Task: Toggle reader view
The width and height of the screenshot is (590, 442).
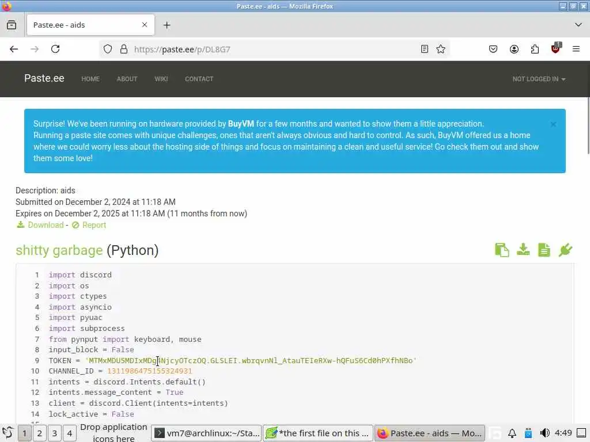Action: click(x=425, y=49)
